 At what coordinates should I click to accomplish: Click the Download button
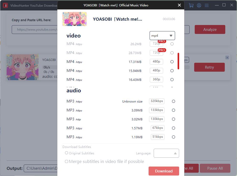coord(164,171)
